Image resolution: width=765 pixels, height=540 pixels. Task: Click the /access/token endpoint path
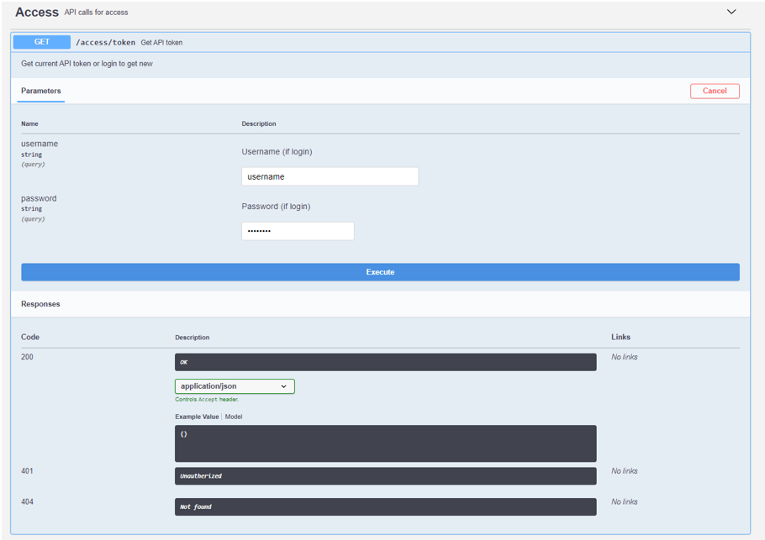(x=105, y=42)
